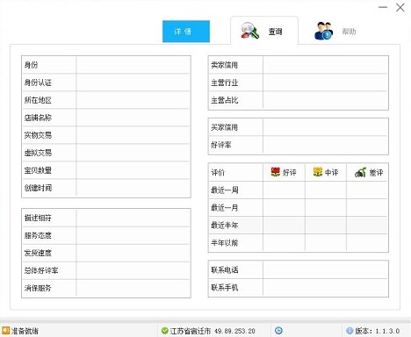Click the help users icon
The height and width of the screenshot is (337, 411).
click(x=323, y=31)
